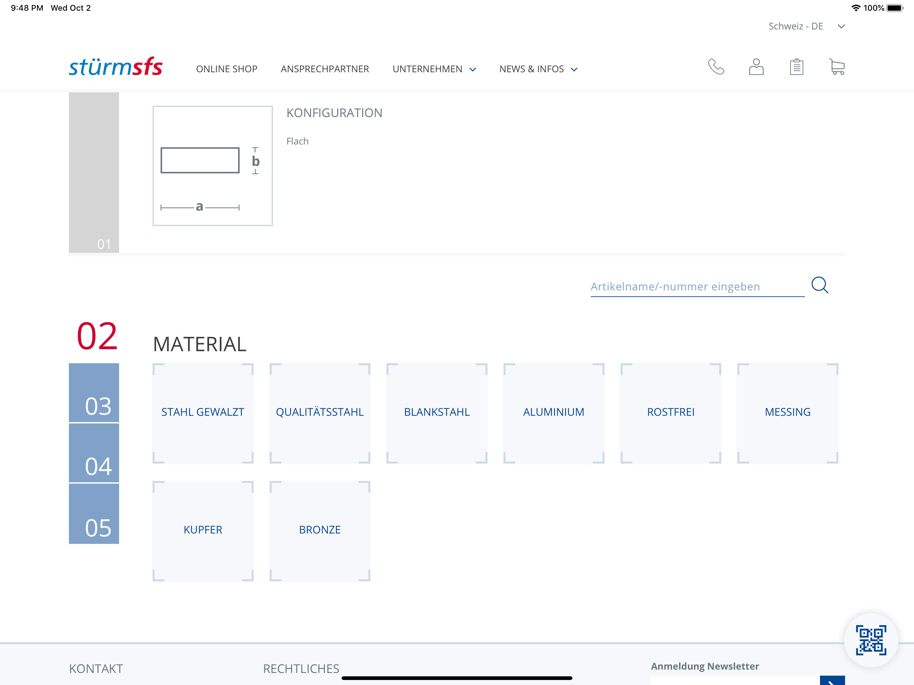Select material Qualitätsstahl
Screen dimensions: 914x685
(x=320, y=413)
